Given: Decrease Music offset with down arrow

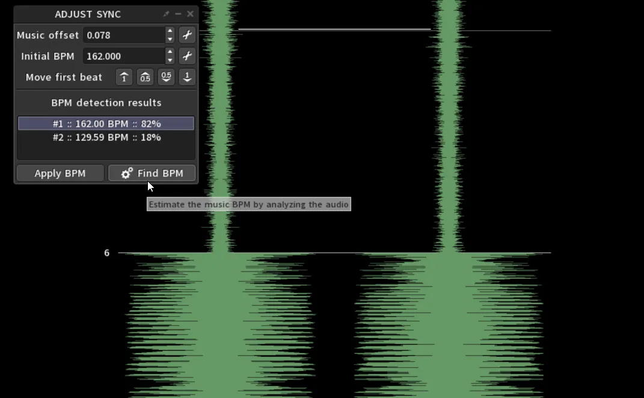Looking at the screenshot, I should pos(170,40).
